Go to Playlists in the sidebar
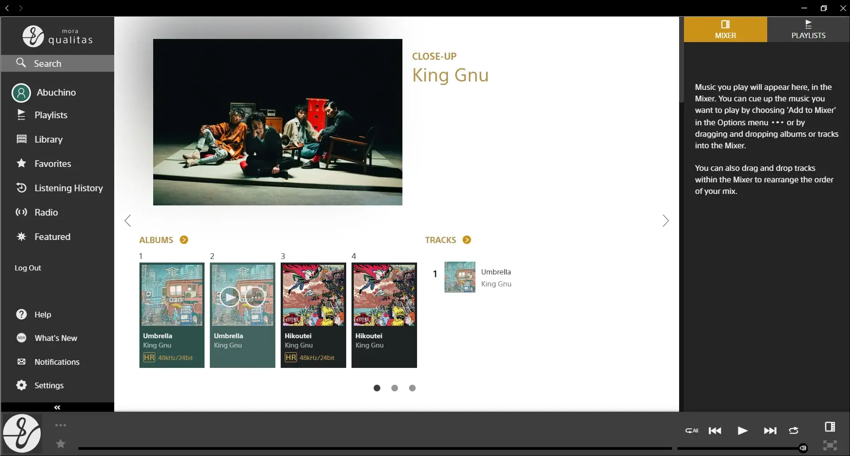This screenshot has height=456, width=850. click(x=42, y=115)
